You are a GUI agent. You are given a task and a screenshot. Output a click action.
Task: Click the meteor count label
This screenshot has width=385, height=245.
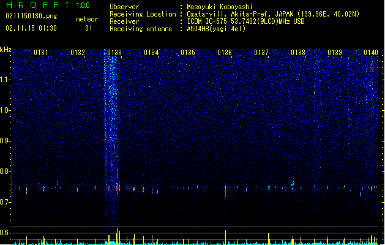[x=87, y=19]
